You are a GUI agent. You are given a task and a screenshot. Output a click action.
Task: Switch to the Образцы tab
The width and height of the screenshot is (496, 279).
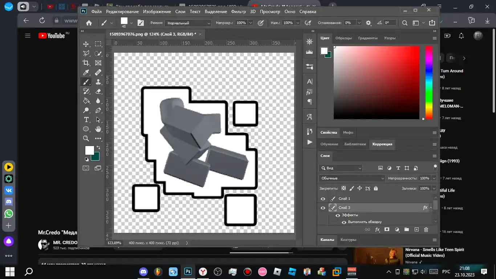343,38
